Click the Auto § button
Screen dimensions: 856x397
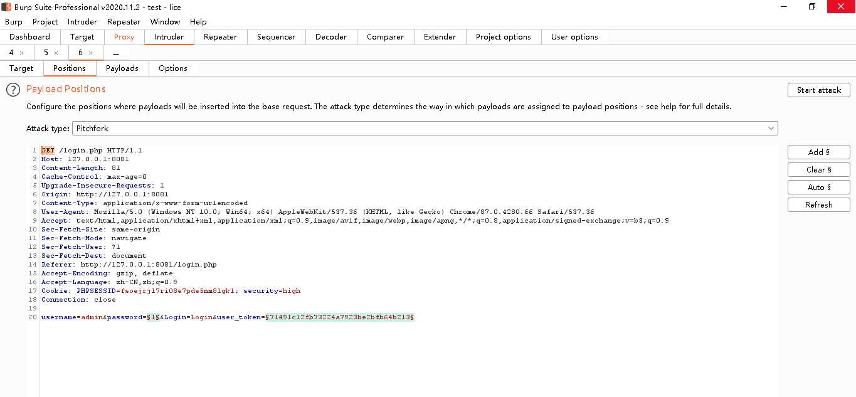pos(819,188)
